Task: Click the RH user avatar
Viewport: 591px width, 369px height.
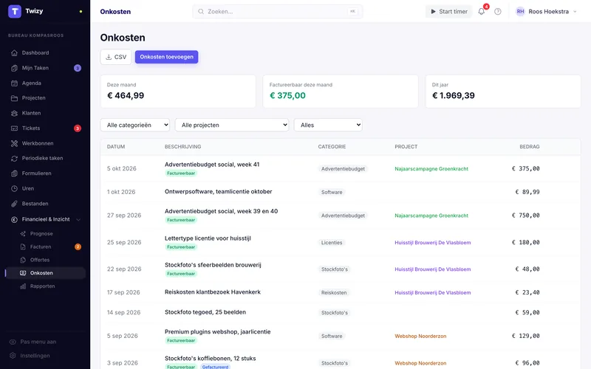Action: (x=521, y=12)
